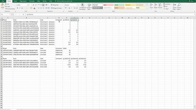Open the File tab
196x110 pixels.
[x=3, y=1]
